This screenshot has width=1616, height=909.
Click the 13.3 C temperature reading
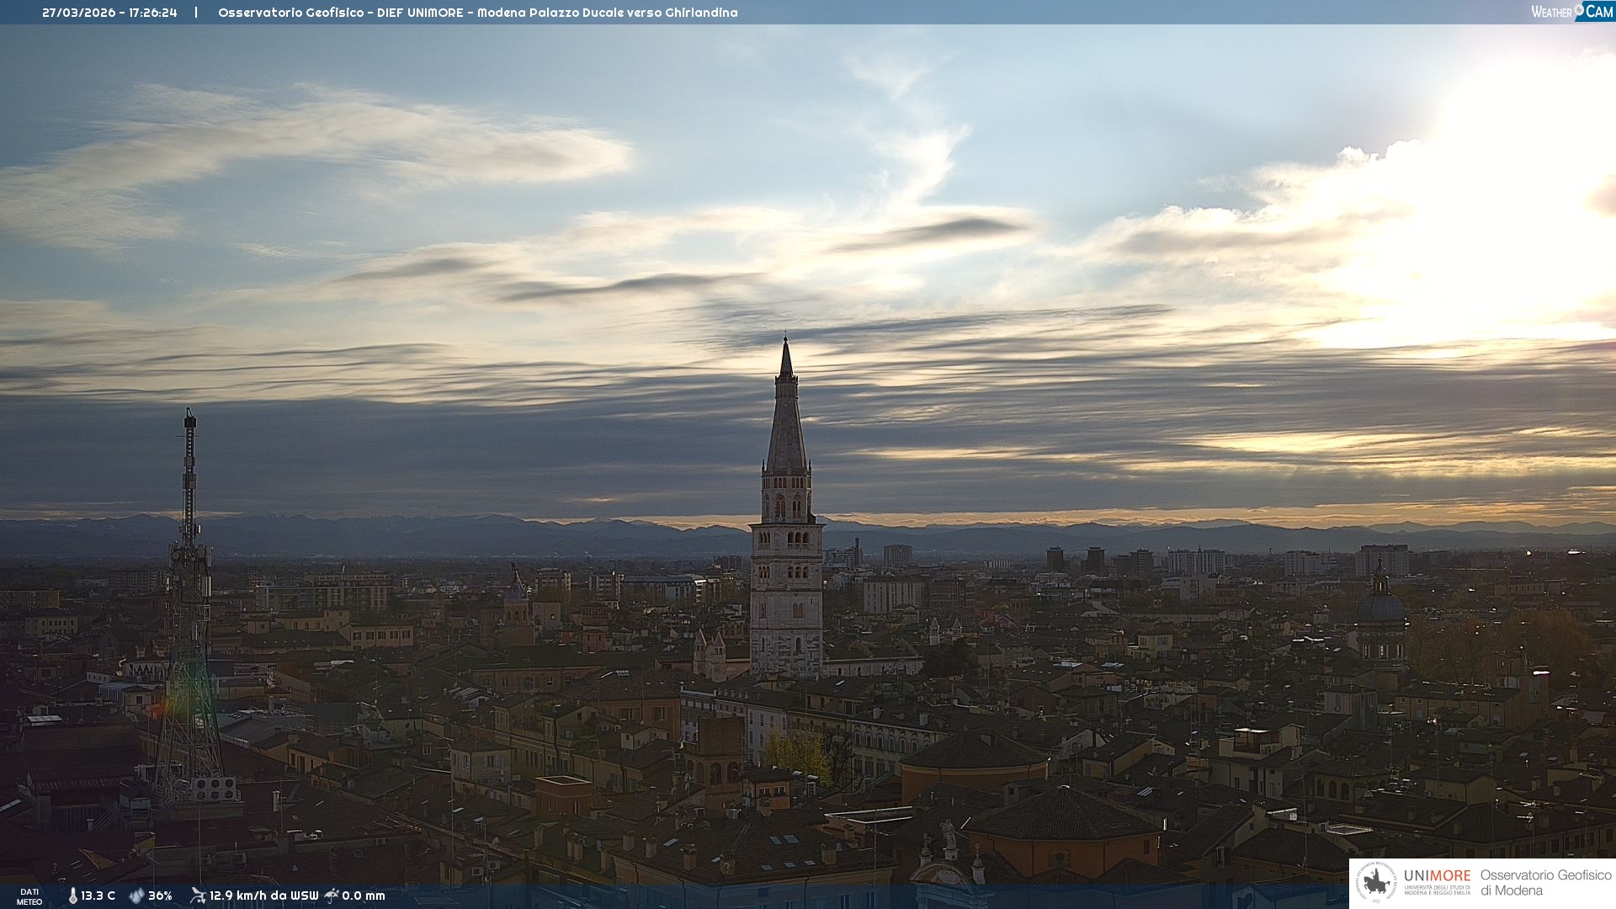[x=98, y=896]
